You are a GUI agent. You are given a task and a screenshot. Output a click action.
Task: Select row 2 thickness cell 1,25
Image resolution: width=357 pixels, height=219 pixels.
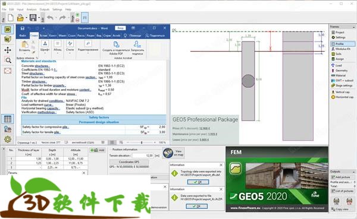pyautogui.click(x=29, y=163)
